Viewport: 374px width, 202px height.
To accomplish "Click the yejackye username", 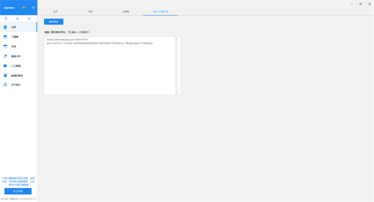I will 9,8.
